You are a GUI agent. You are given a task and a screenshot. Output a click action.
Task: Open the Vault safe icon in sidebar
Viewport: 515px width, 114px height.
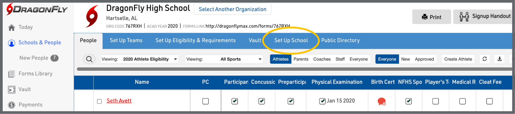point(12,89)
